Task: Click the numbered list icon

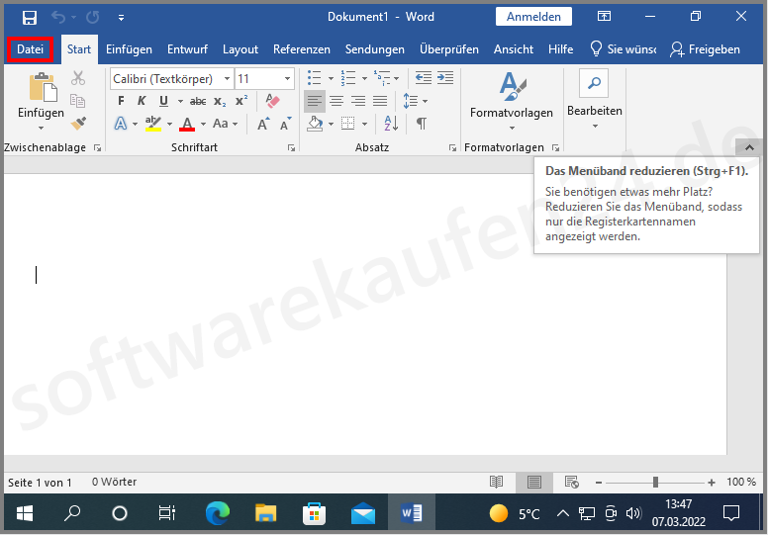Action: (348, 78)
